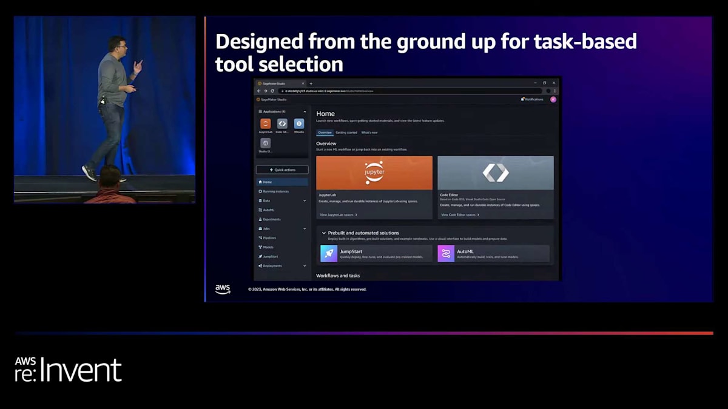
Task: Click the purple AutoML tile icon
Action: [x=446, y=253]
